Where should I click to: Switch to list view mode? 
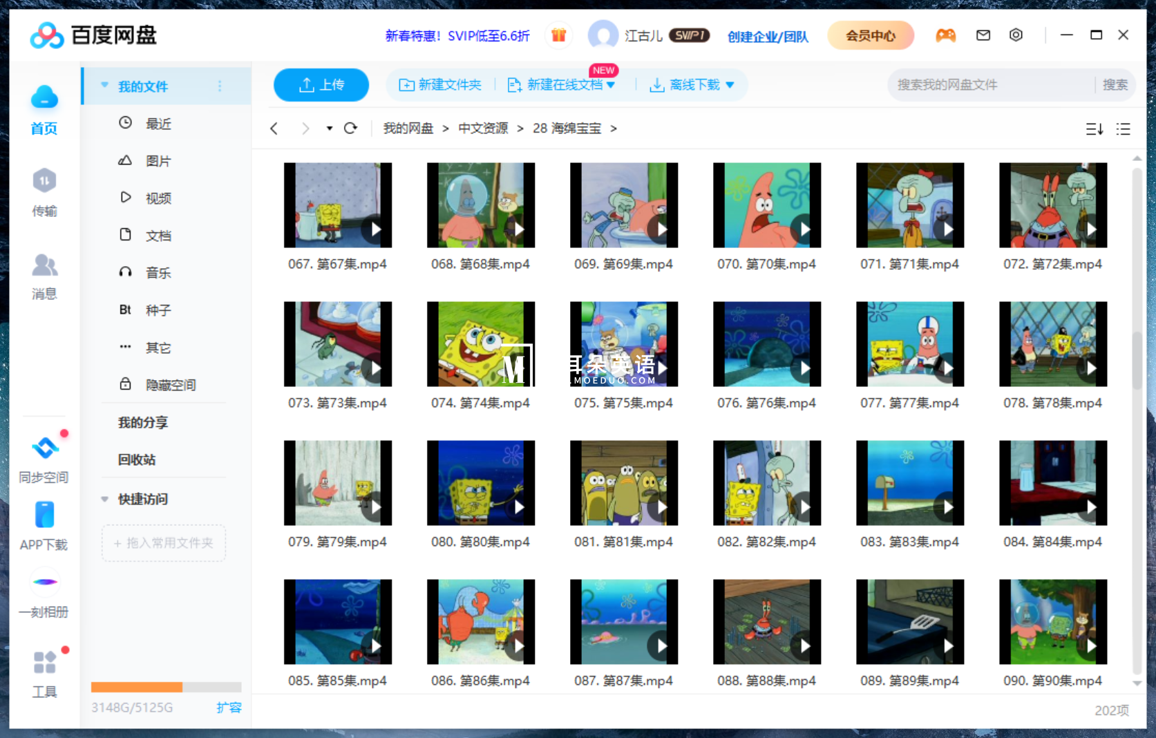[x=1124, y=129]
